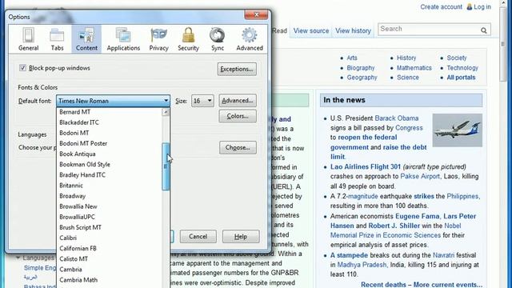Open the All portals link

pos(461,78)
